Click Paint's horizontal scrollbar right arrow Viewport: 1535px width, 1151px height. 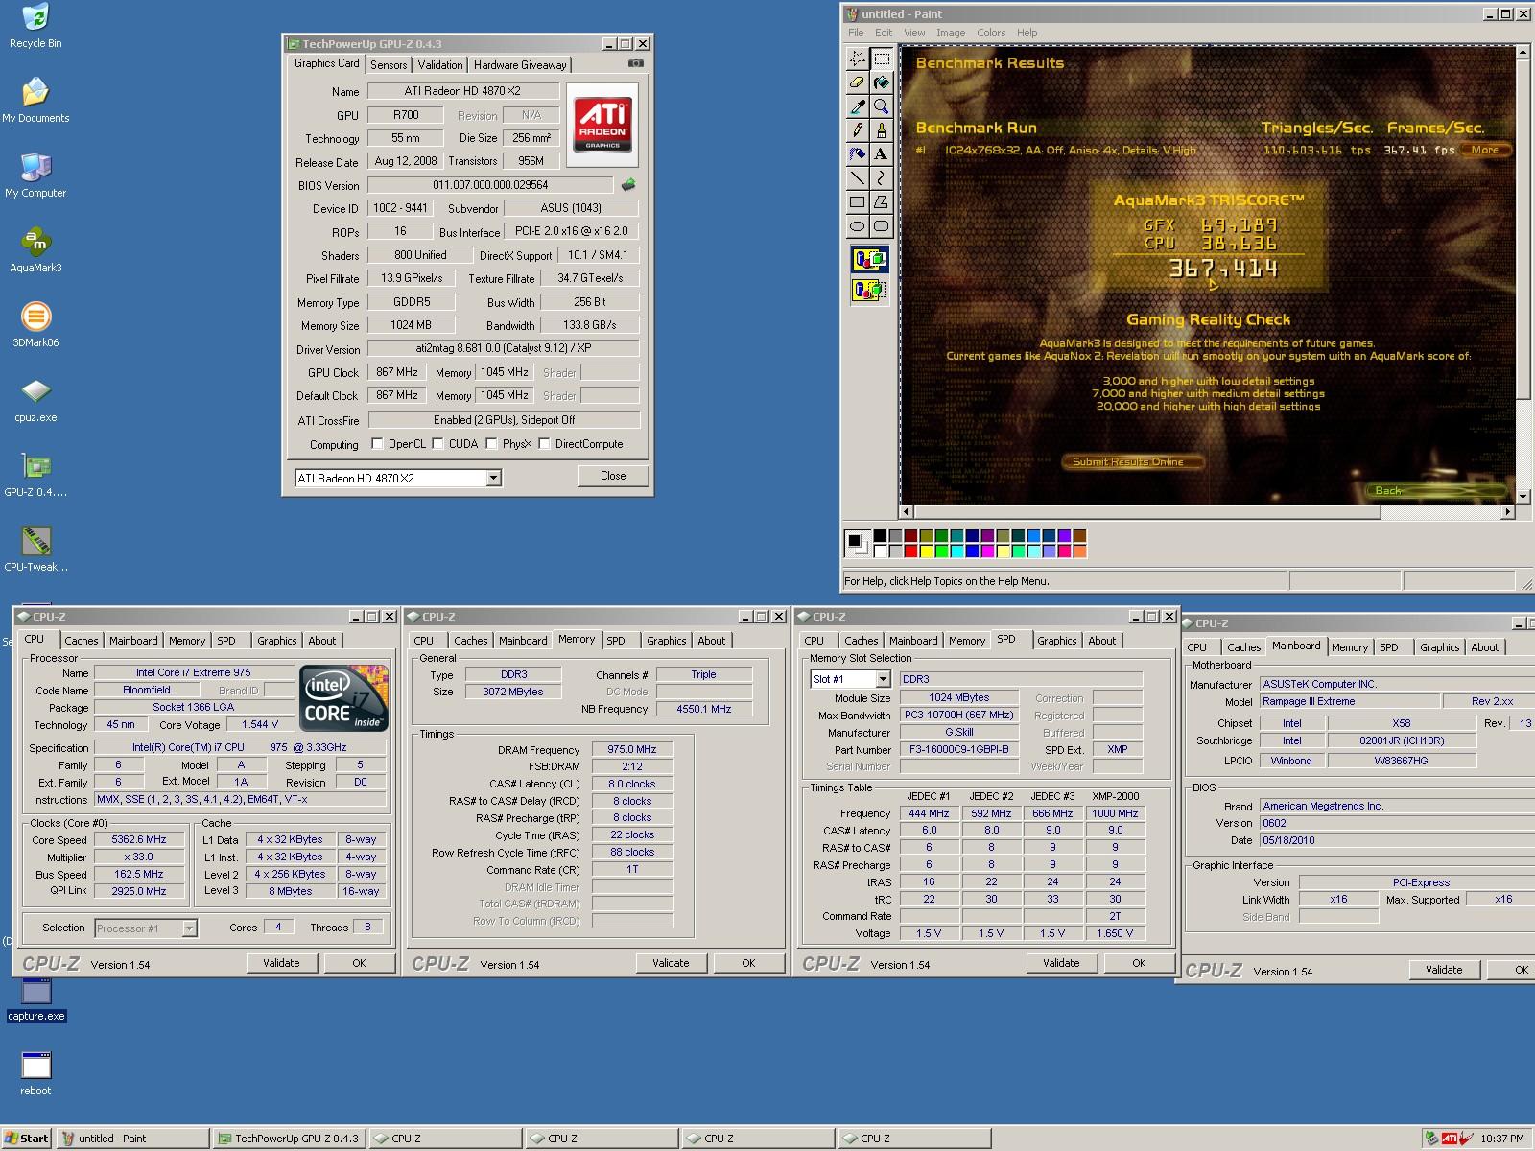1508,512
